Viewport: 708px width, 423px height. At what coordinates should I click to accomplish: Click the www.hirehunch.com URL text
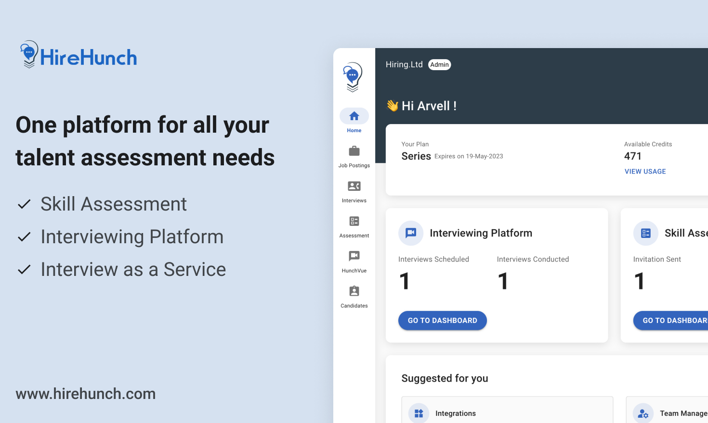pos(86,394)
